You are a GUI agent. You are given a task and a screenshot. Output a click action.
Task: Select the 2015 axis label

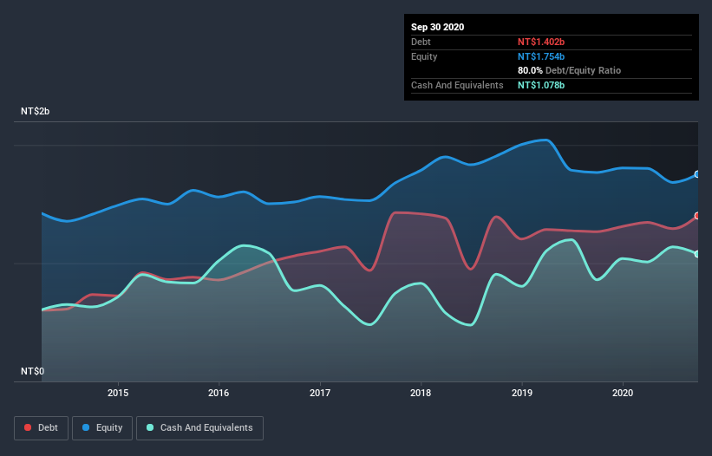tap(118, 393)
